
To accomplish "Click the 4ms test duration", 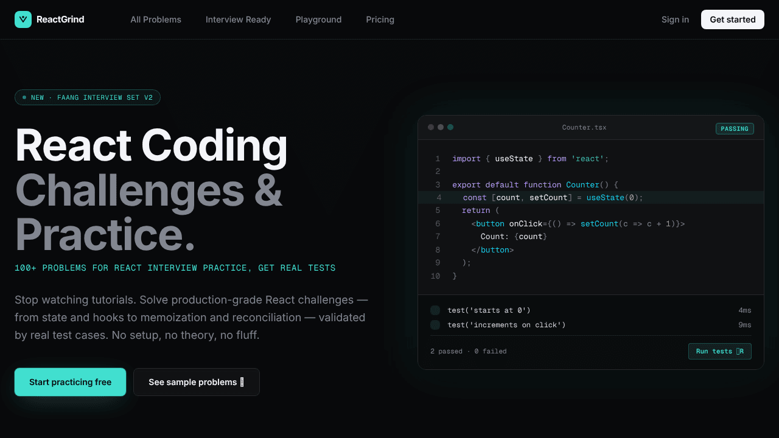I will (x=745, y=310).
